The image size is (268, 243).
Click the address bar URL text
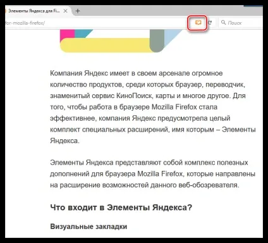[x=25, y=23]
